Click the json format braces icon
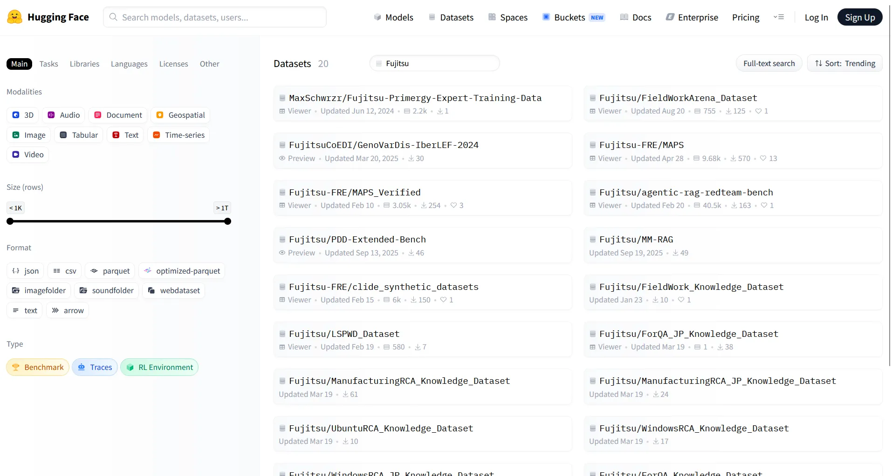This screenshot has width=891, height=476. pyautogui.click(x=16, y=271)
